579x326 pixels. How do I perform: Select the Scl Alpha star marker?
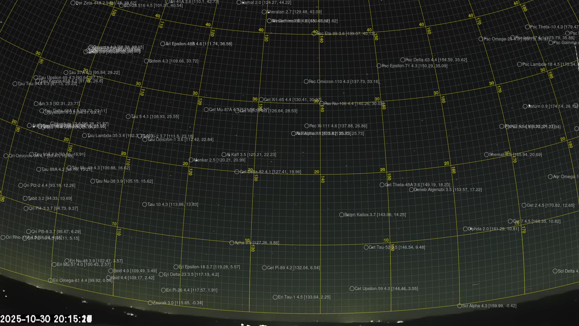pyautogui.click(x=460, y=306)
